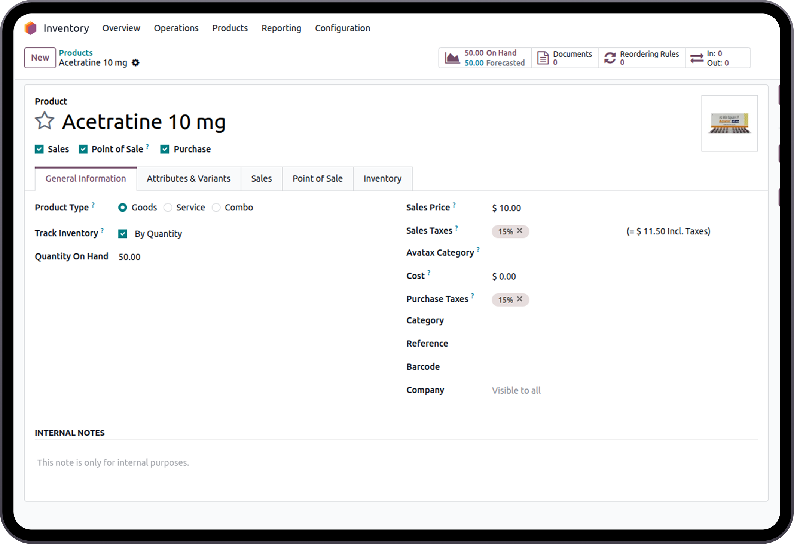Edit the Quantity On Hand 50.00 field
The image size is (794, 544).
click(x=129, y=257)
